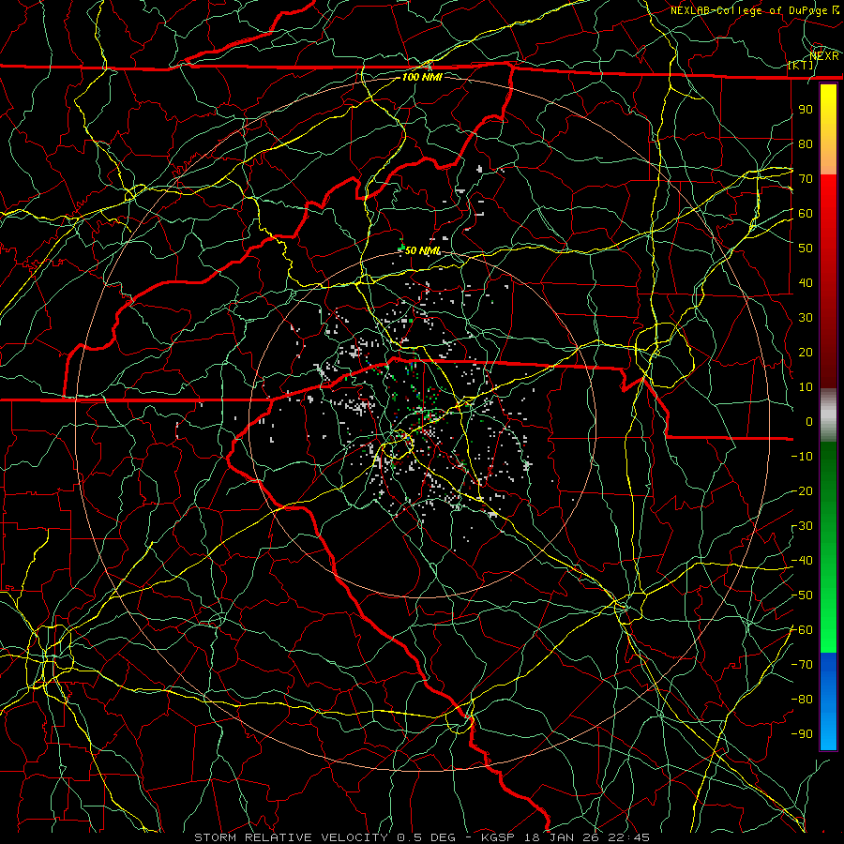Image resolution: width=844 pixels, height=844 pixels.
Task: Click the 70 value on velocity scale
Action: [x=806, y=179]
